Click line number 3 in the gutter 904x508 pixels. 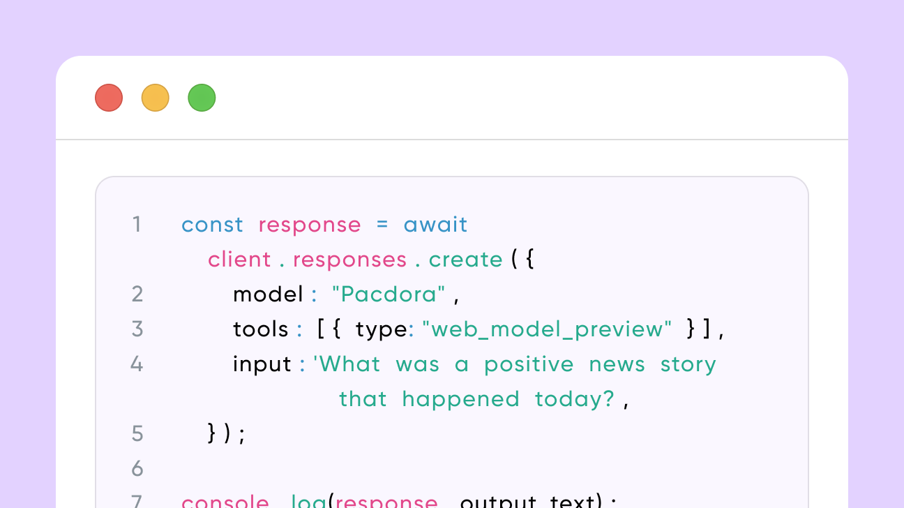tap(137, 329)
